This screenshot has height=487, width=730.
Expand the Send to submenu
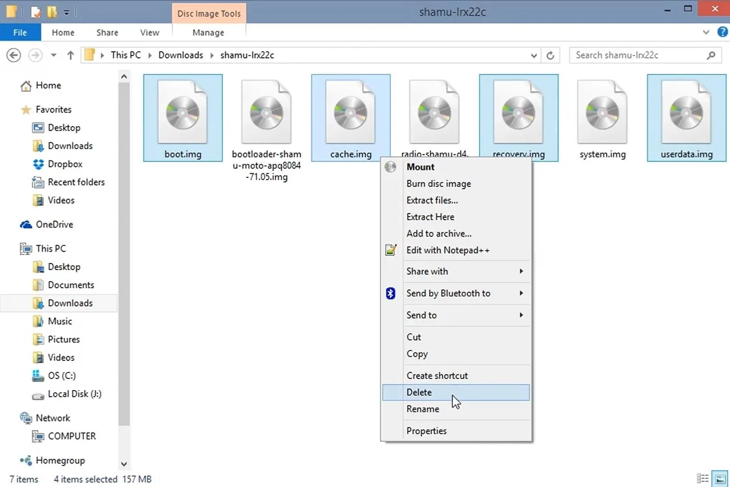click(x=521, y=315)
